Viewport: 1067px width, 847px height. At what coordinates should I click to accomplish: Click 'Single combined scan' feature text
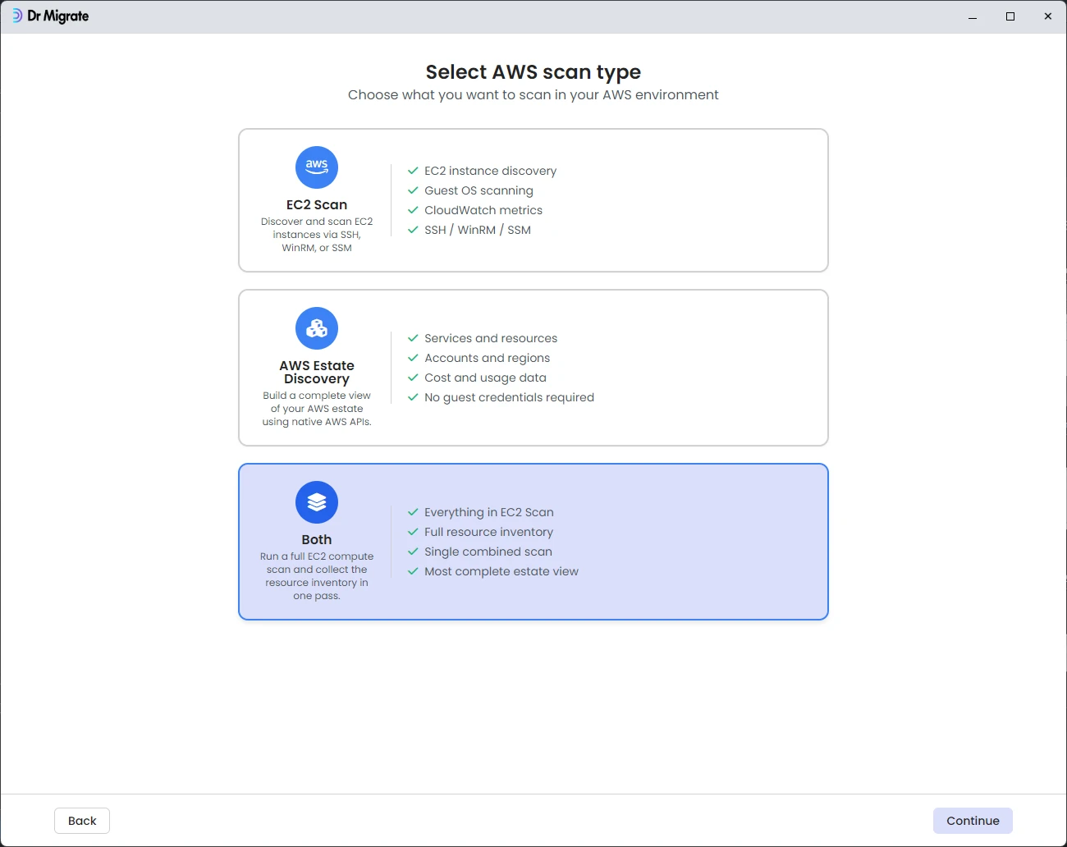(x=488, y=552)
